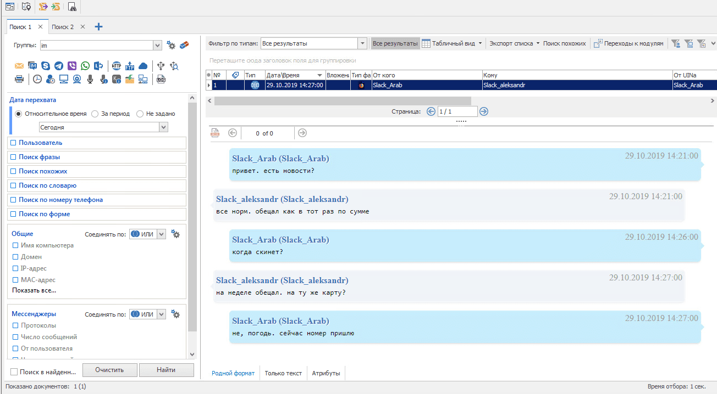This screenshot has height=394, width=717.
Task: Click the printer icon in left panel
Action: (x=19, y=79)
